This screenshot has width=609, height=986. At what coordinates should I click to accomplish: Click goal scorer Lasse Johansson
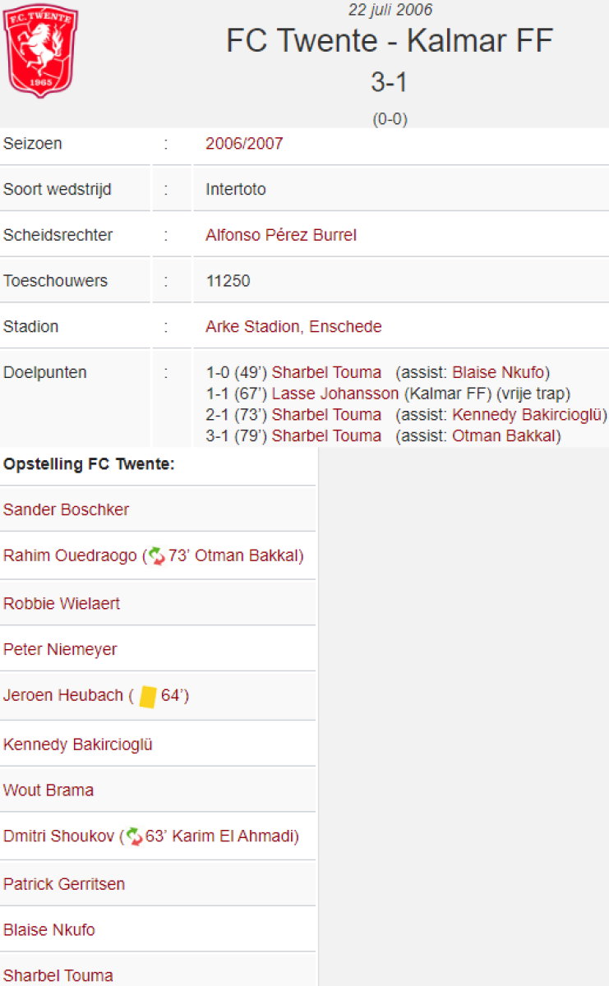pos(335,394)
